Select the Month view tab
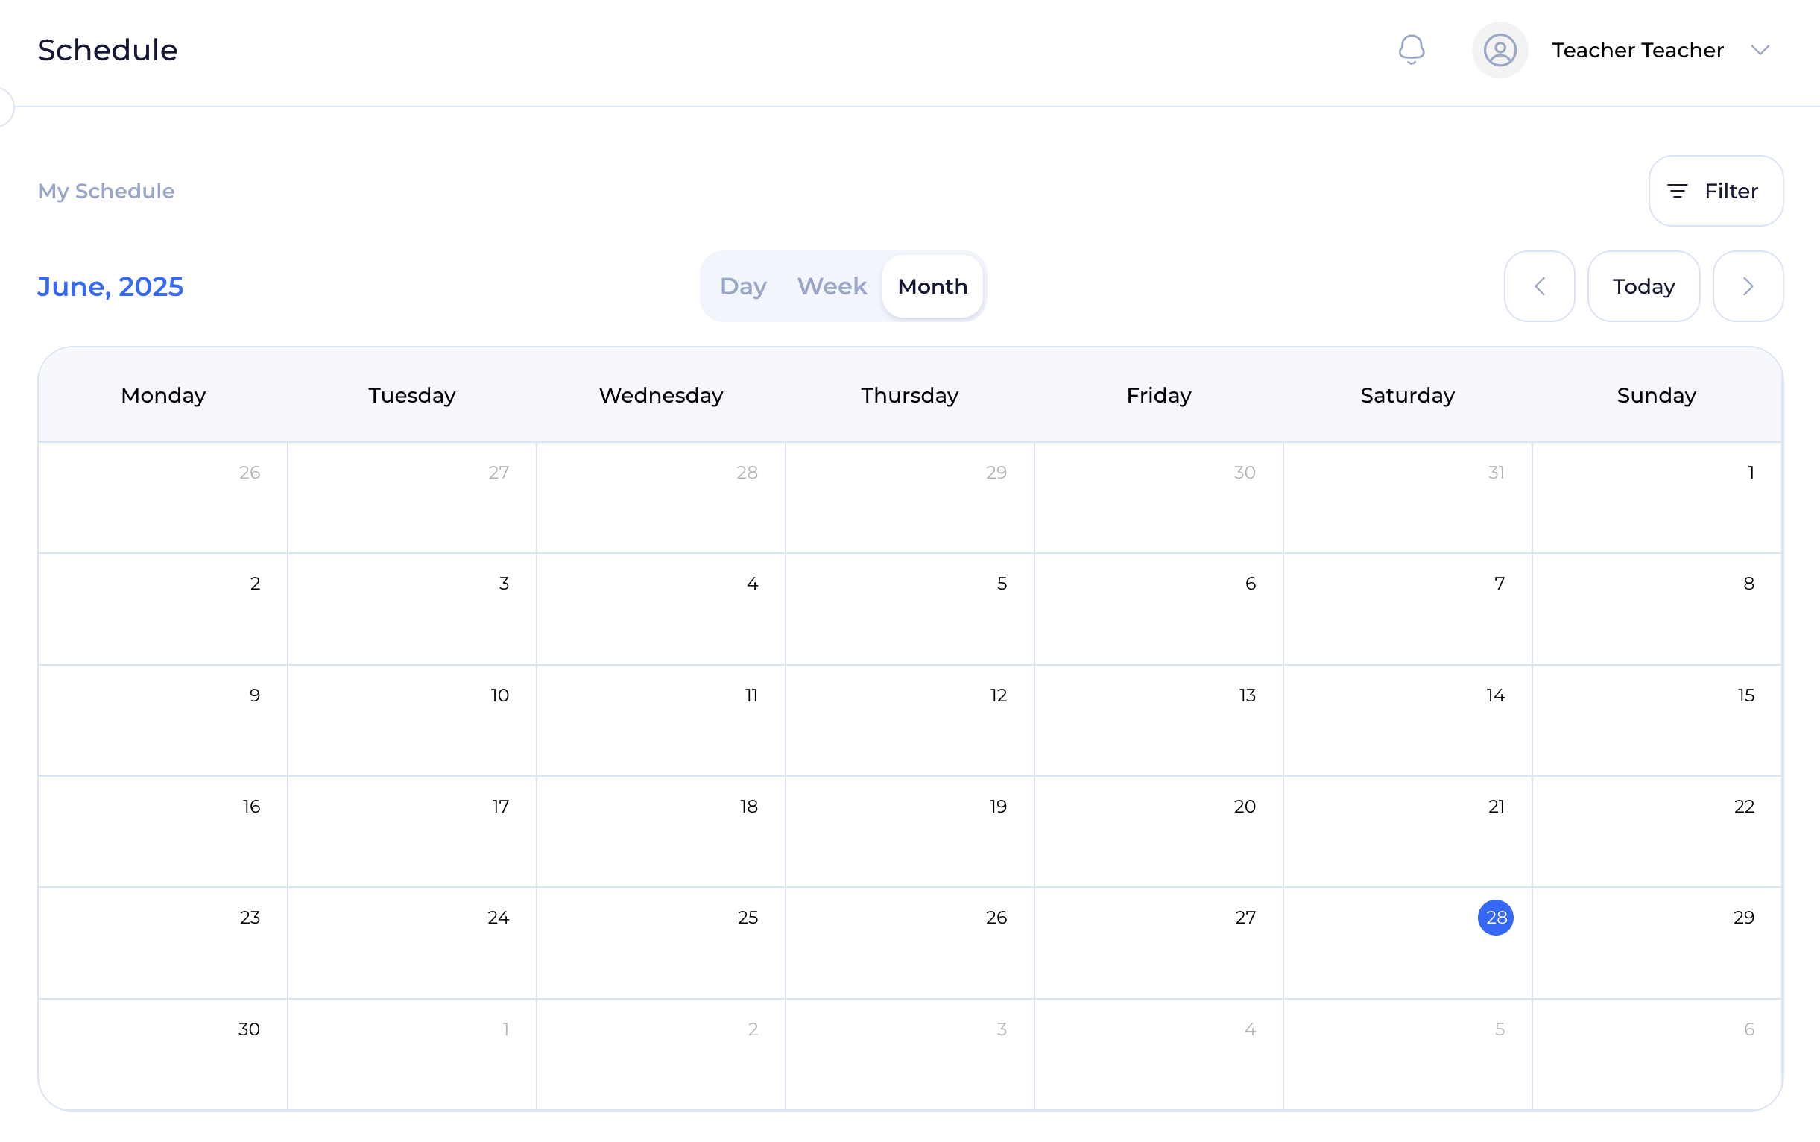This screenshot has height=1142, width=1820. (932, 286)
